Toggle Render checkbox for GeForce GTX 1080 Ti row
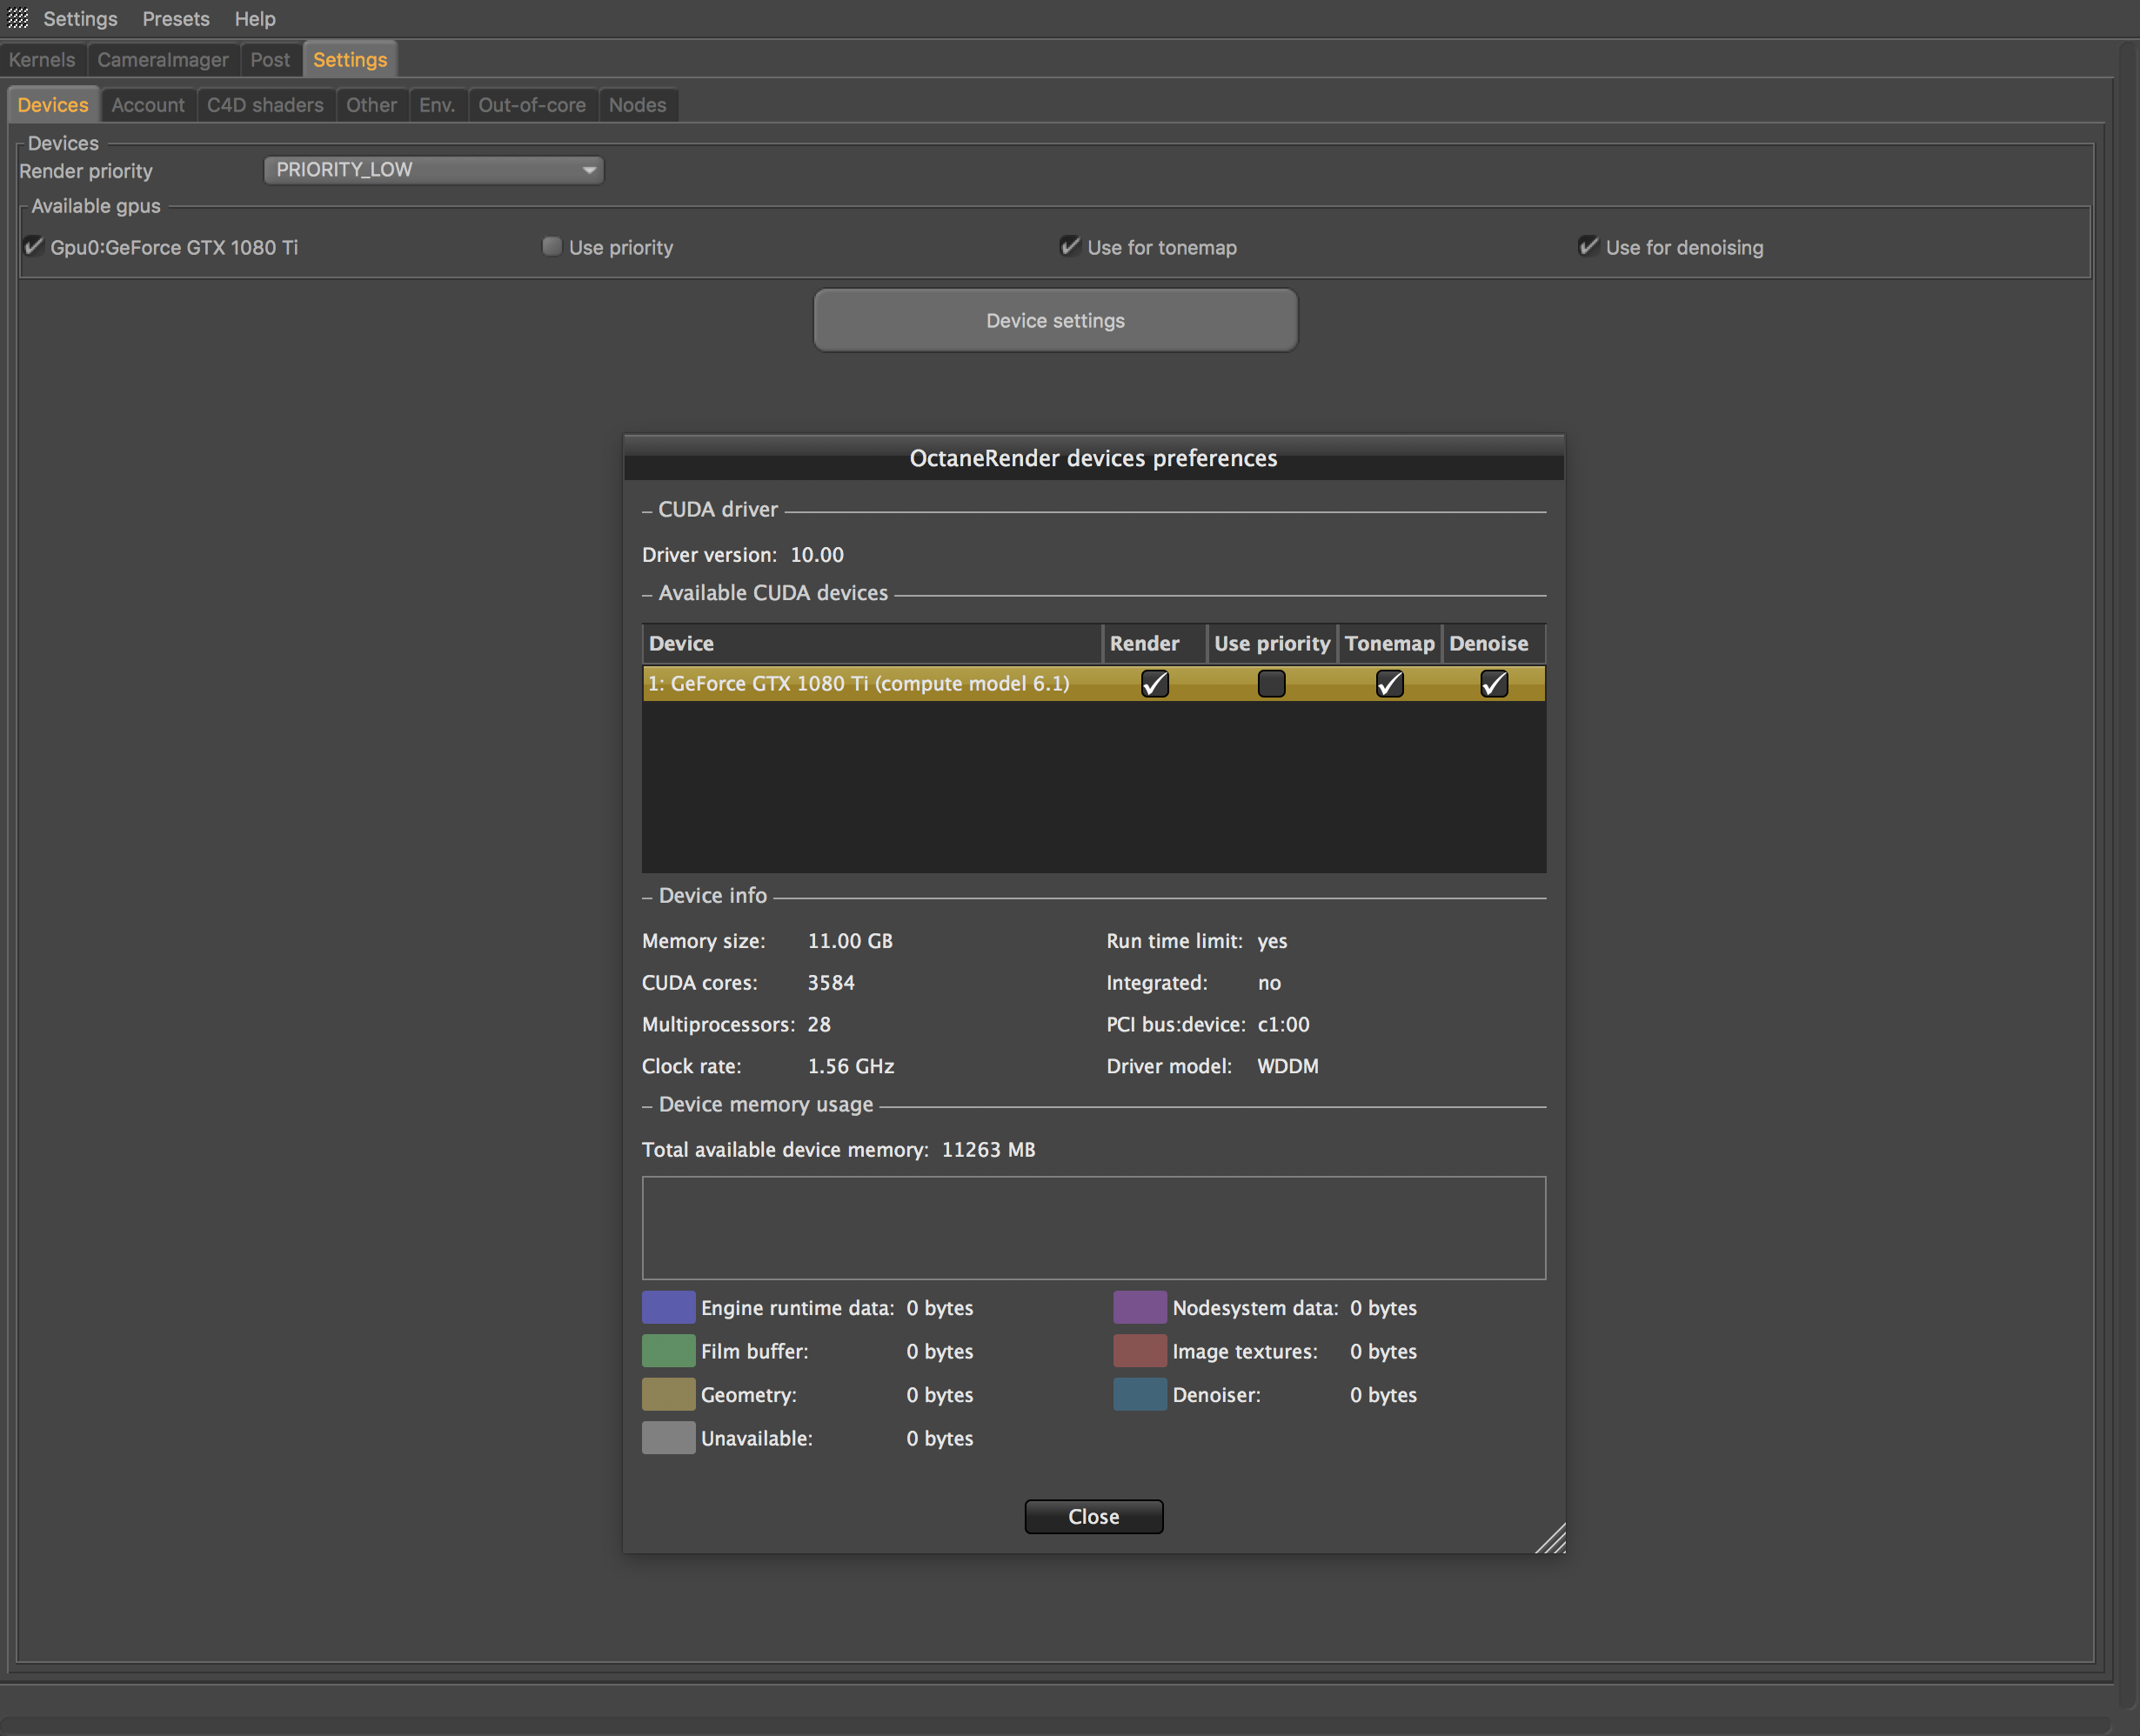 coord(1154,683)
